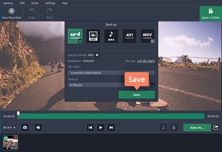Browse for the Save to folder

point(153,85)
